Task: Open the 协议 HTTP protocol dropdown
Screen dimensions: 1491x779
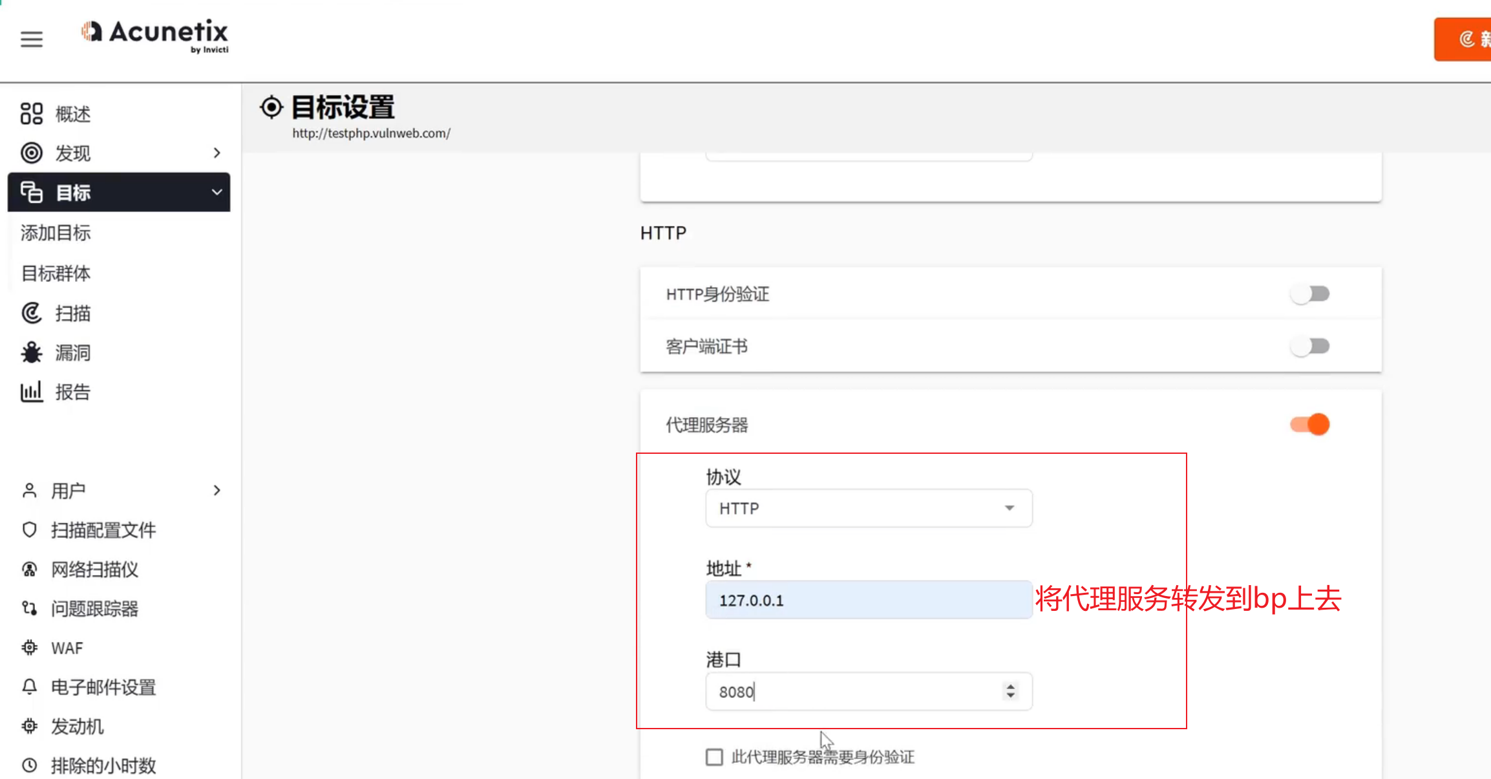Action: pos(868,509)
